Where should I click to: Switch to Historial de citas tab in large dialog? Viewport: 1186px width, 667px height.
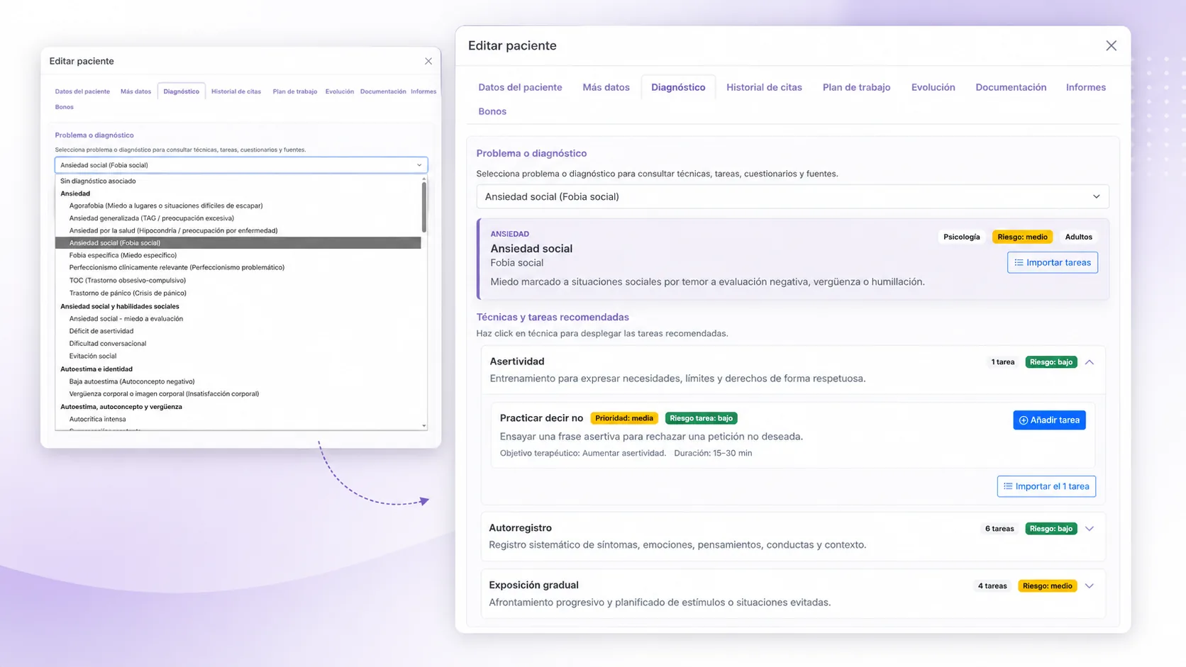coord(764,87)
